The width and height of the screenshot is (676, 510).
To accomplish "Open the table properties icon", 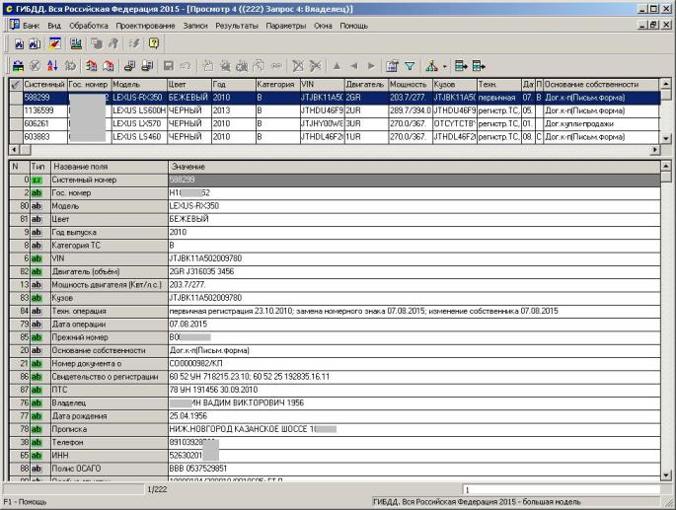I will click(x=393, y=66).
